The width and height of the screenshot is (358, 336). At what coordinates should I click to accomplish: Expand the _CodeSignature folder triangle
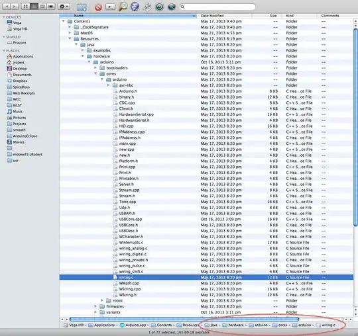(70, 27)
